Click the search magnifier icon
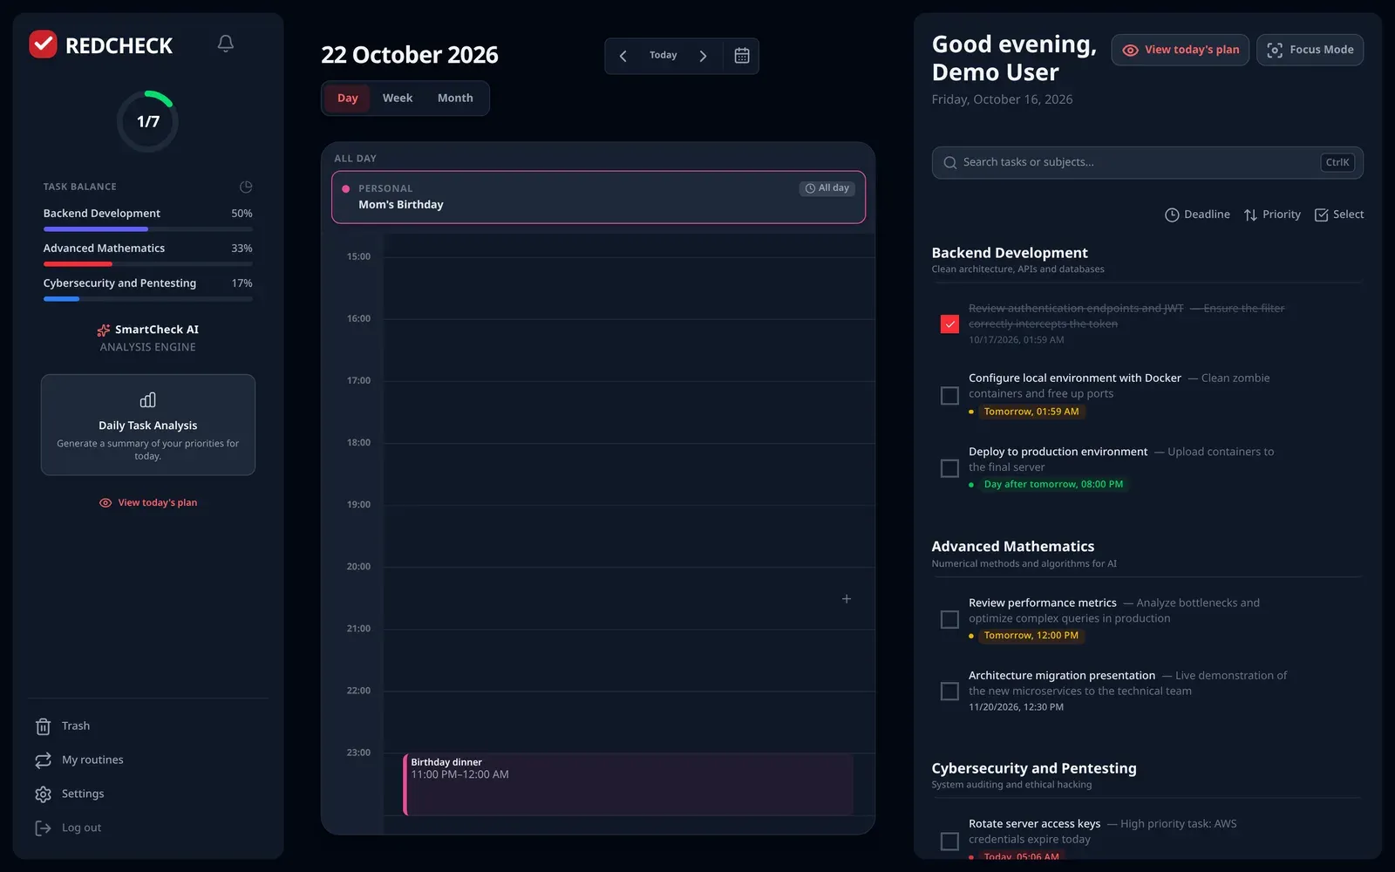The height and width of the screenshot is (872, 1395). click(x=950, y=163)
